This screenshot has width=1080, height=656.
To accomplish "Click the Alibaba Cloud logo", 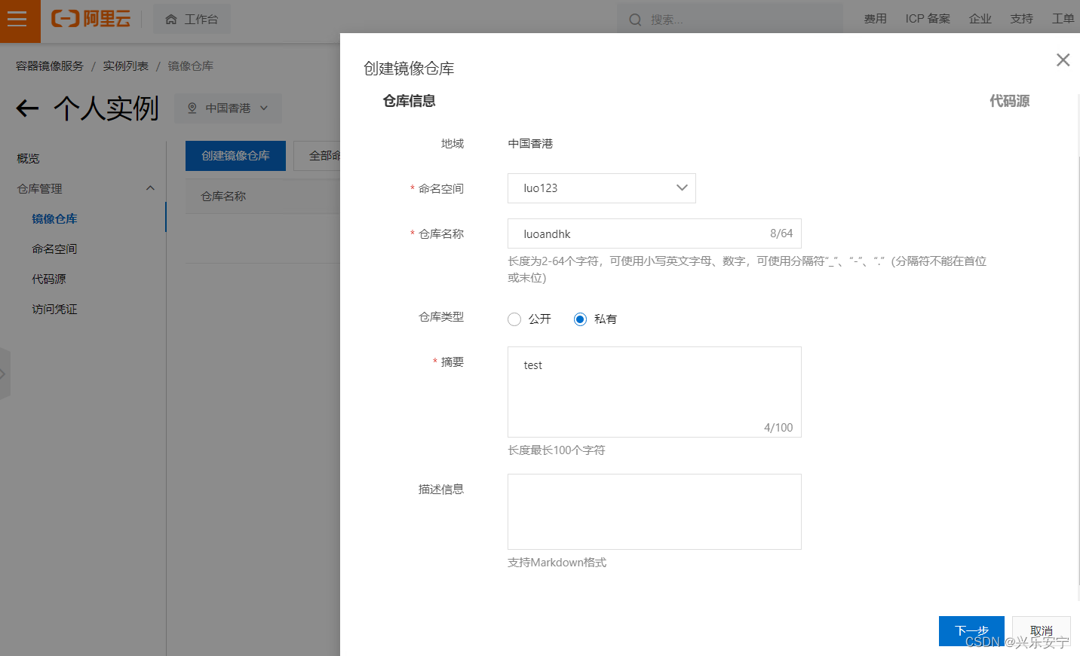I will pos(90,20).
